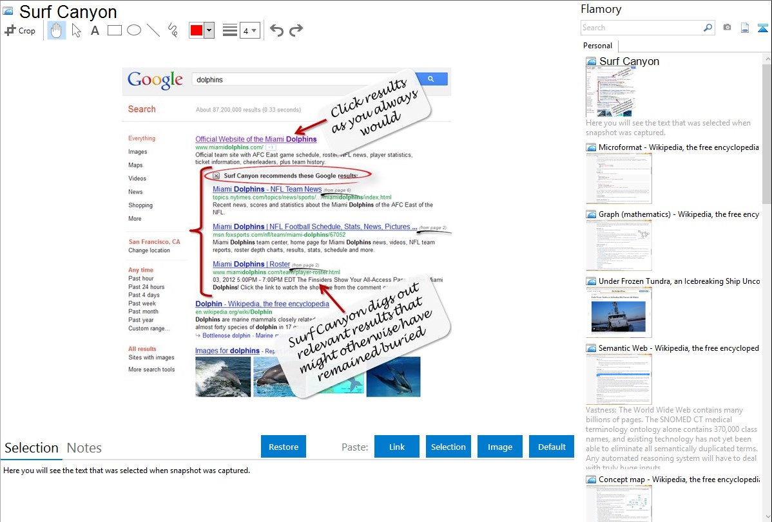Click the icon beside Microformat title

tap(591, 147)
